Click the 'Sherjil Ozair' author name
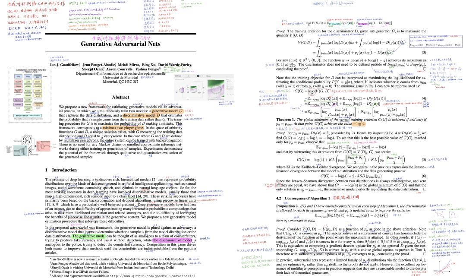This screenshot has height=278, width=466. [92, 69]
